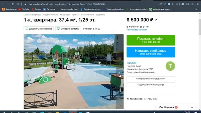
Task: Go to Вторичка breadcrumb
Action: [100, 15]
